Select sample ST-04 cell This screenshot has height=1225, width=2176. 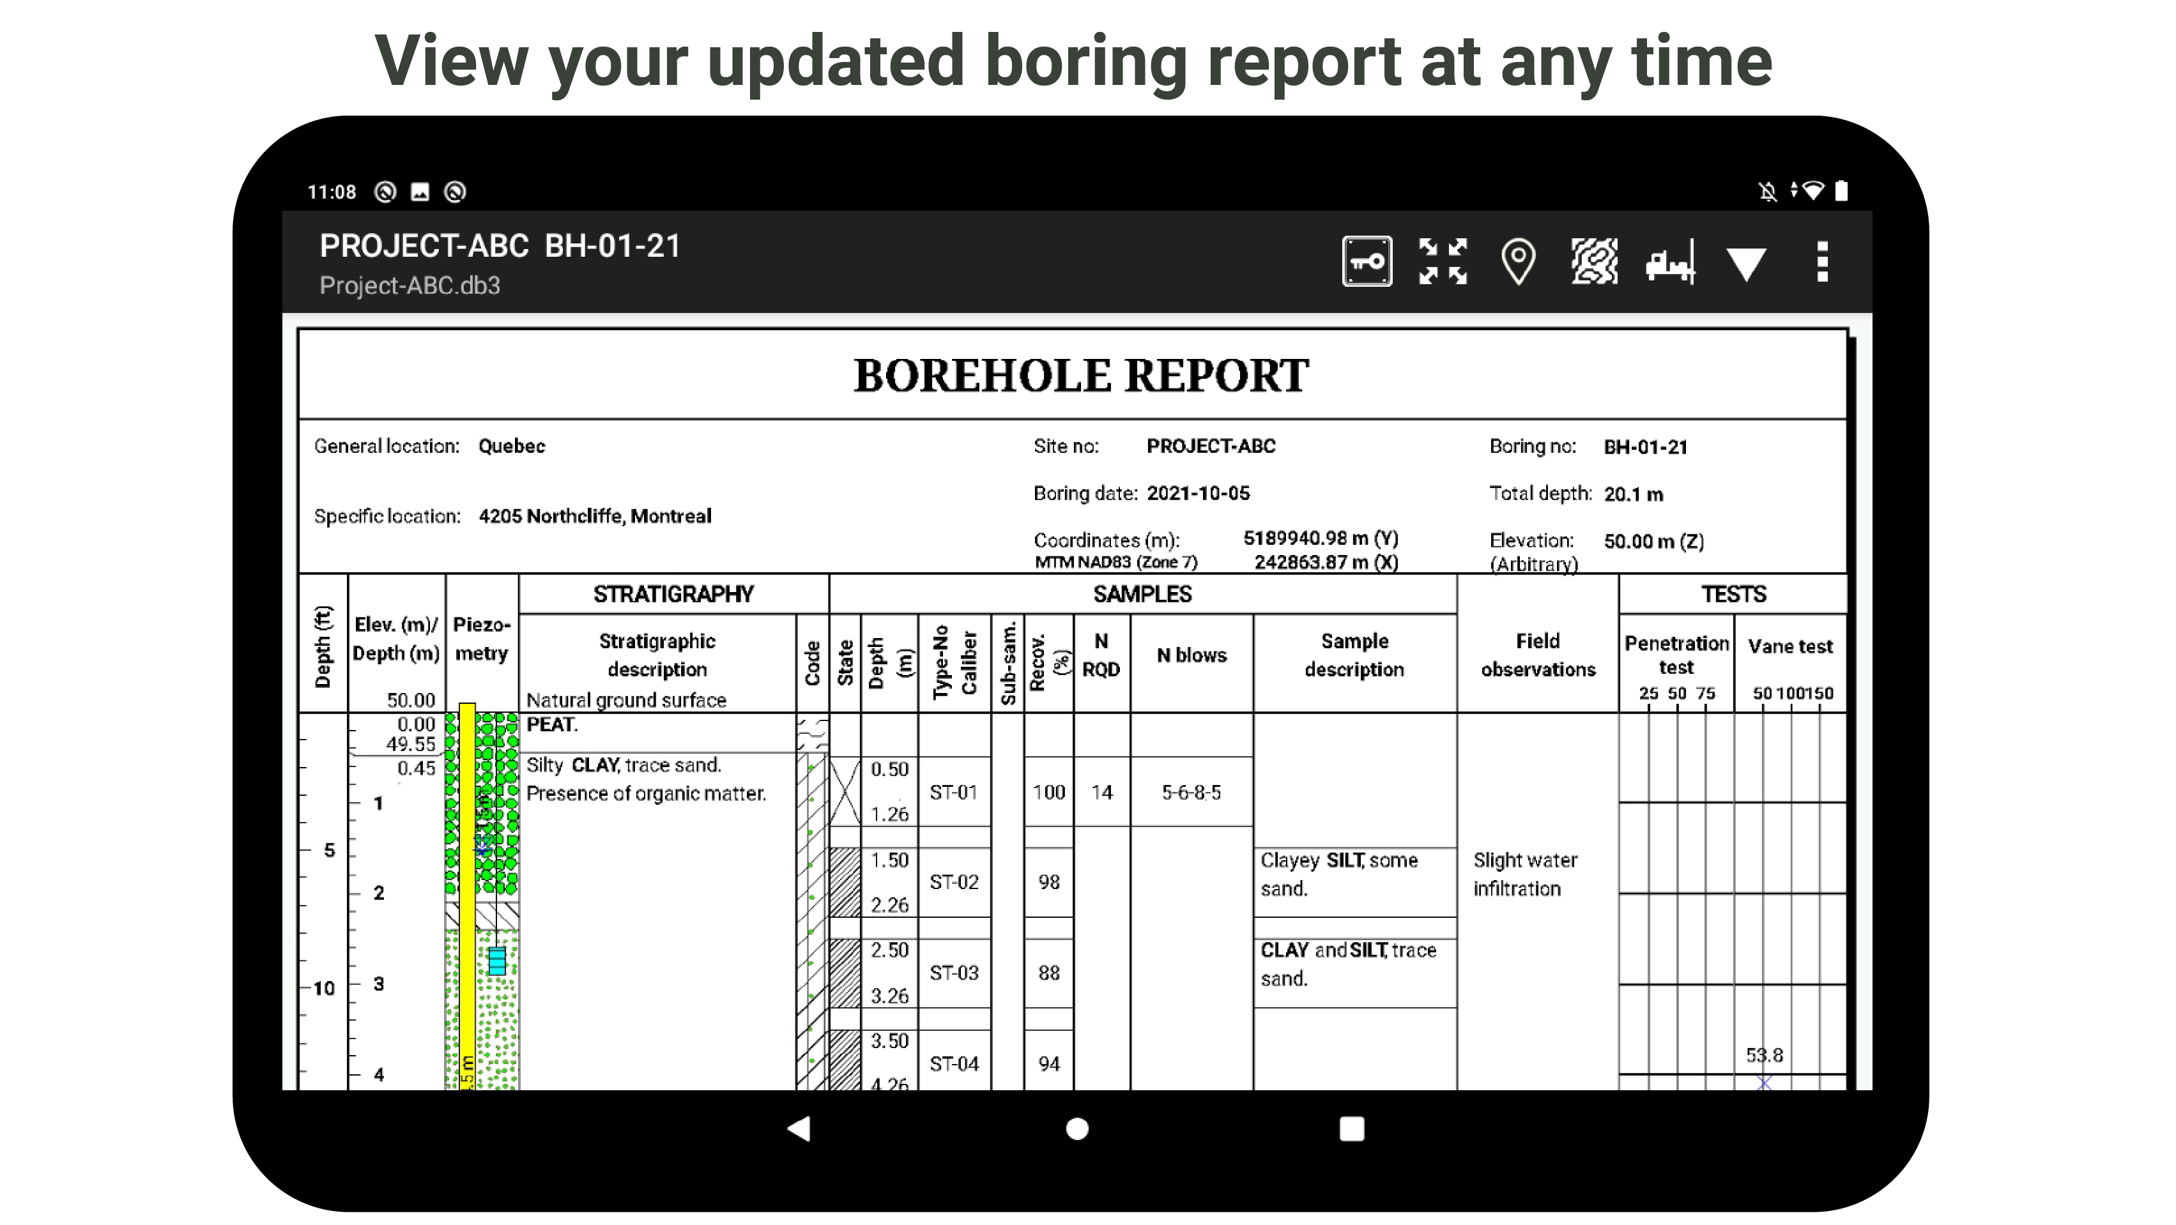(x=954, y=1064)
